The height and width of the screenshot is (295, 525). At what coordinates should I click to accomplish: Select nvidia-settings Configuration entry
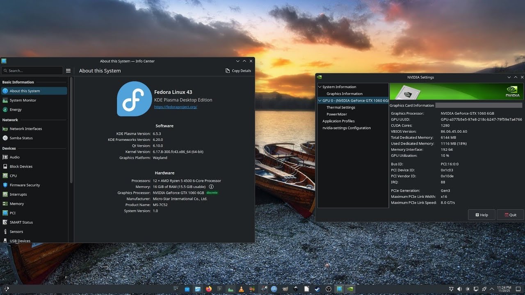[x=347, y=128]
